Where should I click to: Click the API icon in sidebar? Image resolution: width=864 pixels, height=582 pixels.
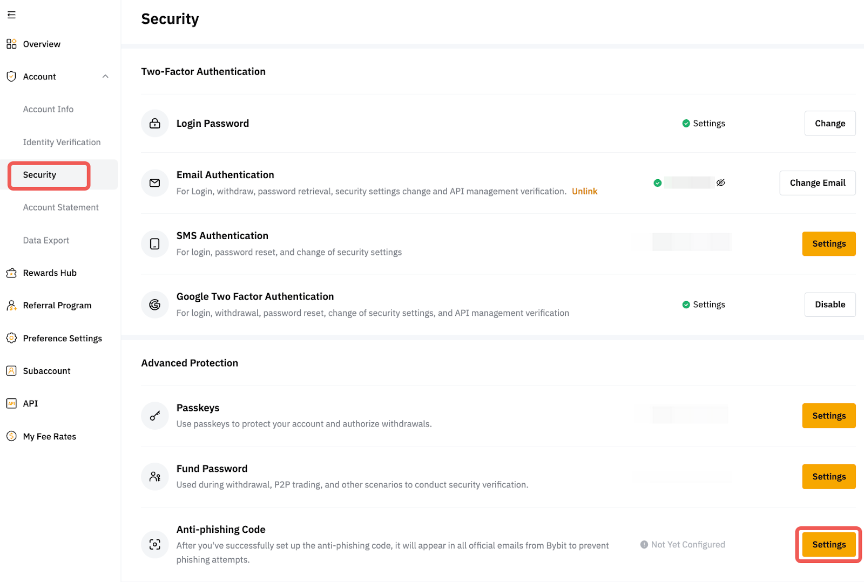(11, 403)
